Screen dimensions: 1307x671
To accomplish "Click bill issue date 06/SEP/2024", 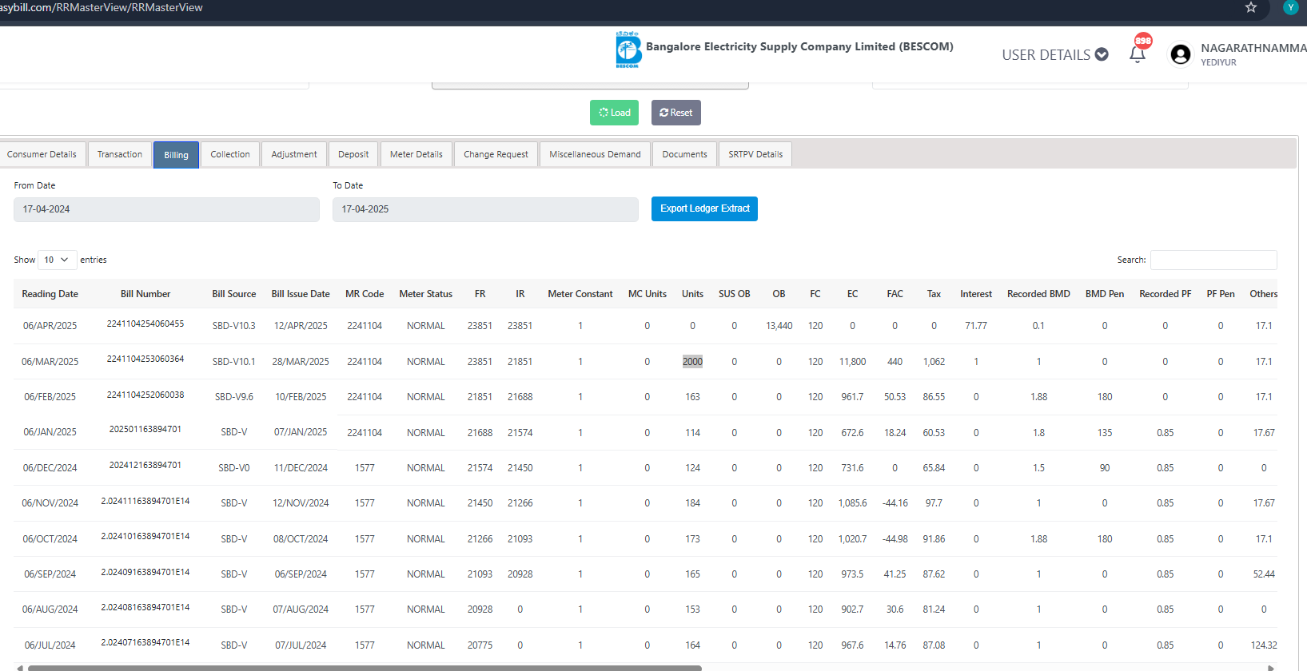I will point(301,574).
